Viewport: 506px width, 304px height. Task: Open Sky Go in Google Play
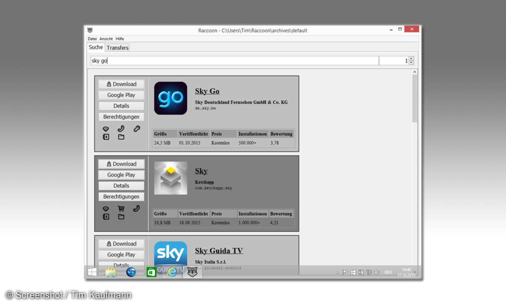point(121,95)
